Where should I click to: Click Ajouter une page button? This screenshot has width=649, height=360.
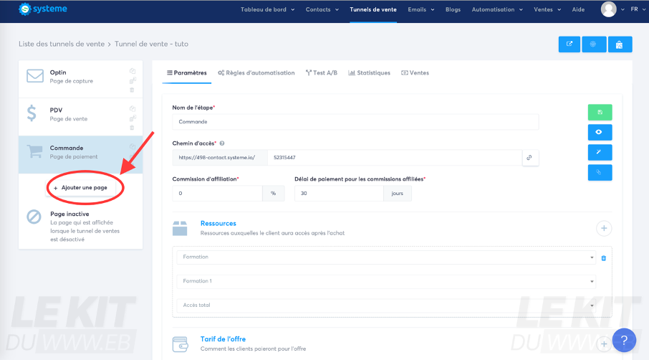click(x=80, y=188)
